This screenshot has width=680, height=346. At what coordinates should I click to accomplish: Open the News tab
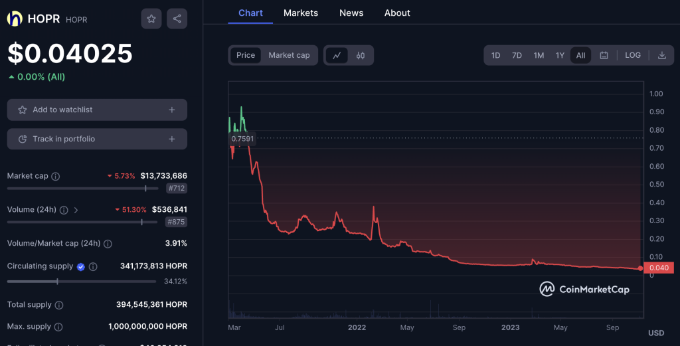pos(351,13)
